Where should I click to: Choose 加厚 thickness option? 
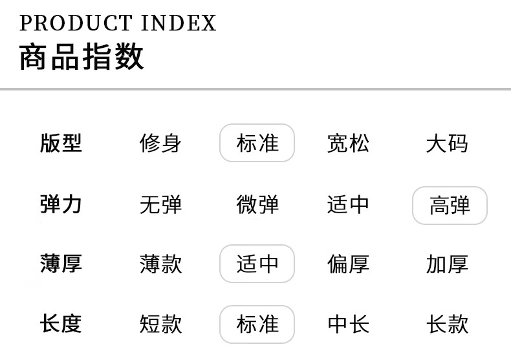pos(447,264)
